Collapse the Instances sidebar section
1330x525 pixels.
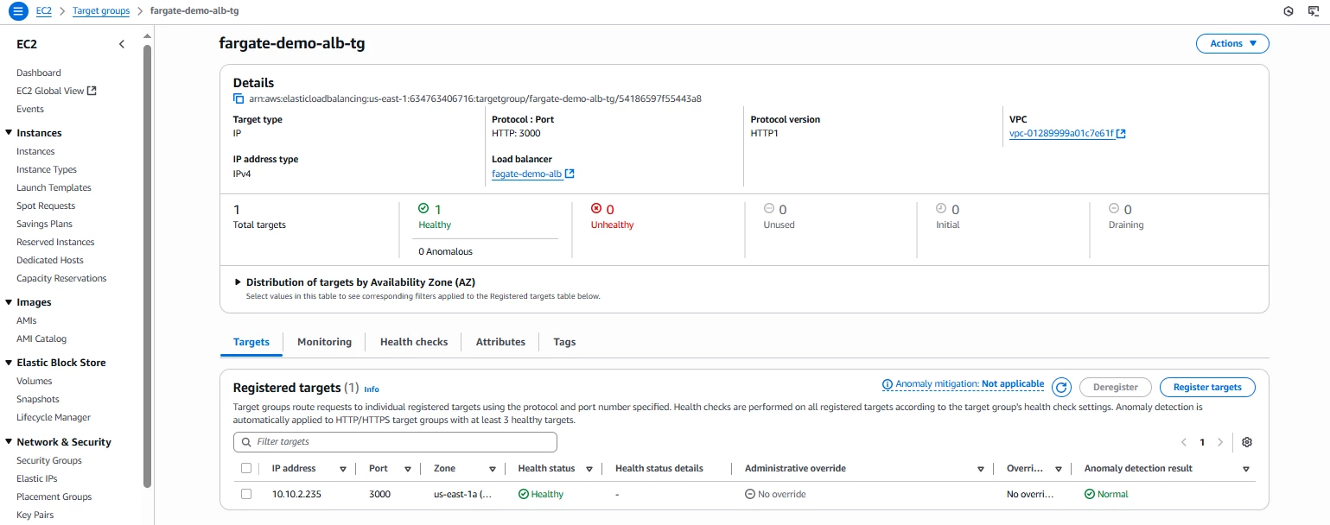point(8,133)
